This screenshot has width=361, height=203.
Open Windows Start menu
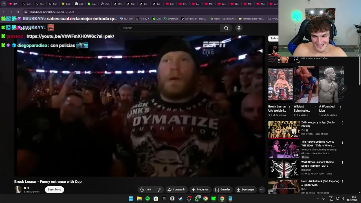click(131, 198)
